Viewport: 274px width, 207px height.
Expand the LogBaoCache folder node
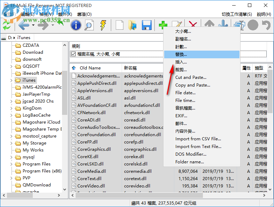pos(12,115)
